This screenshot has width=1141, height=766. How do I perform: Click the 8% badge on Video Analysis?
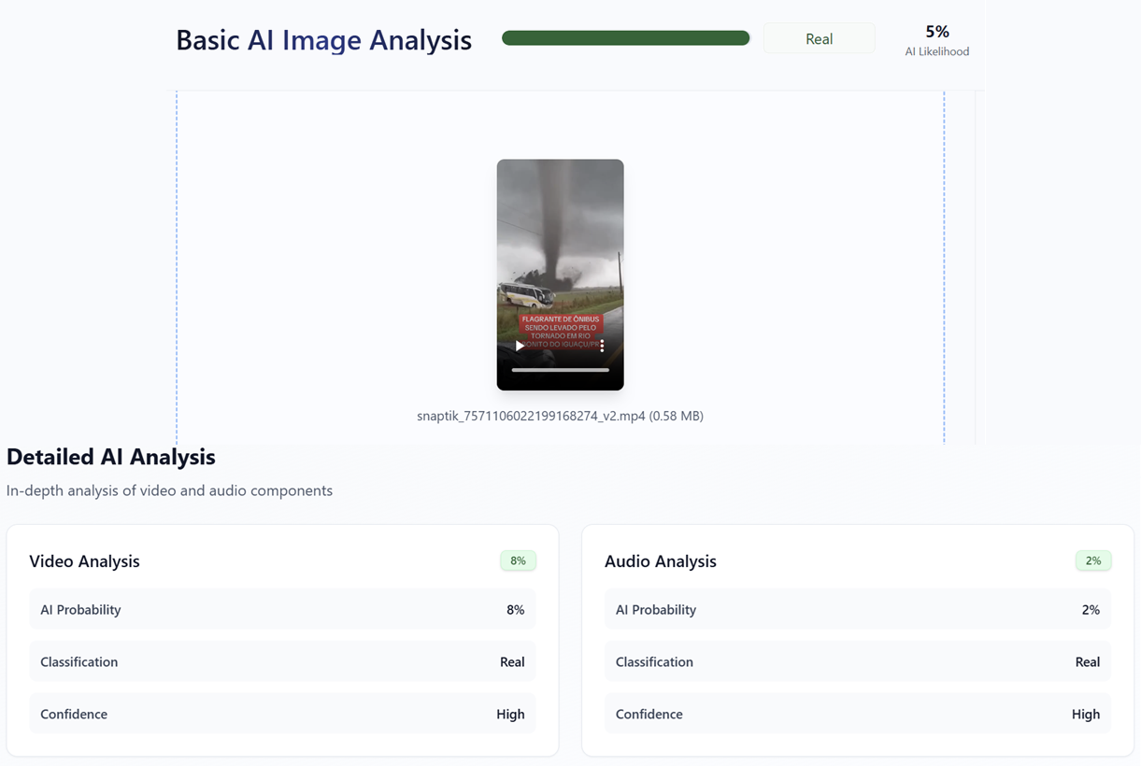pos(518,560)
